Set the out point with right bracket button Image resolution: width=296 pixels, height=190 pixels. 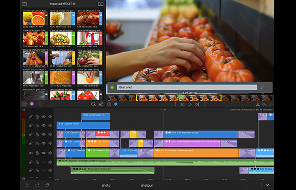click(x=205, y=104)
